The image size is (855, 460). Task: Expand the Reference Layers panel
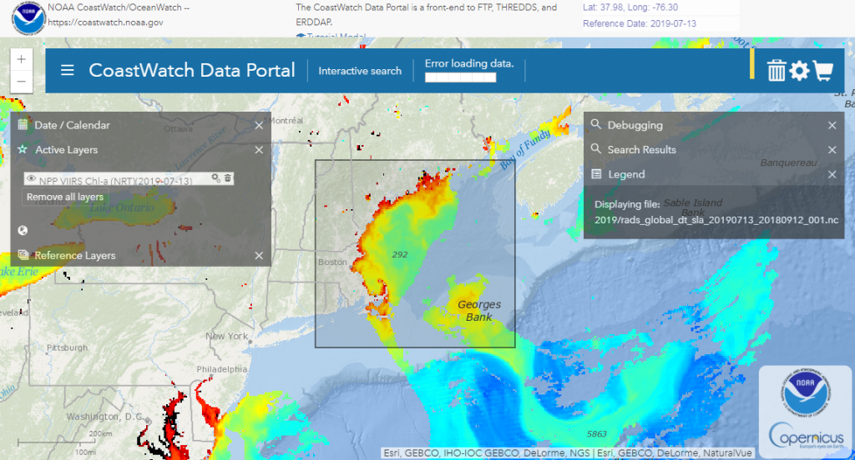(x=74, y=256)
